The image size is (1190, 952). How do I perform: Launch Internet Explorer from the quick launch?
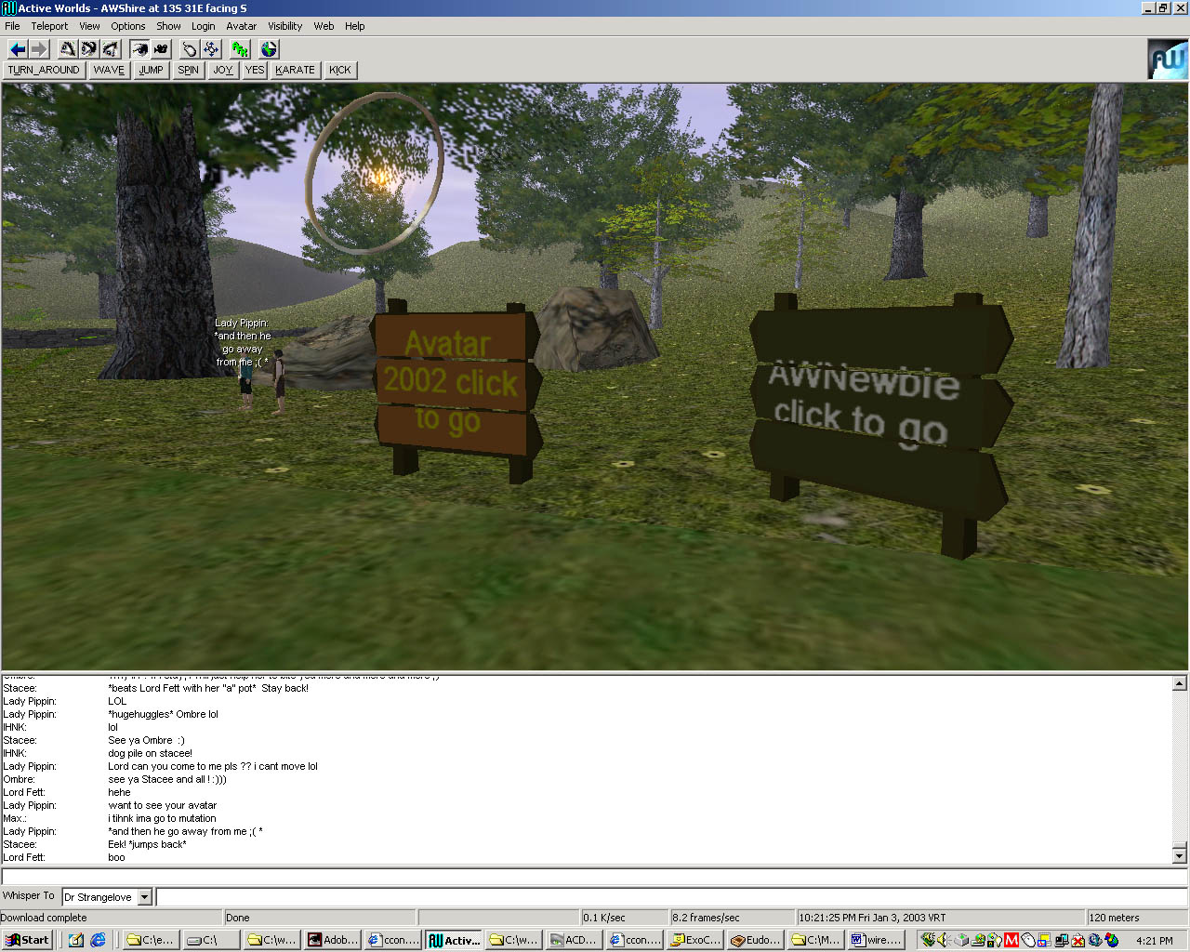(98, 940)
